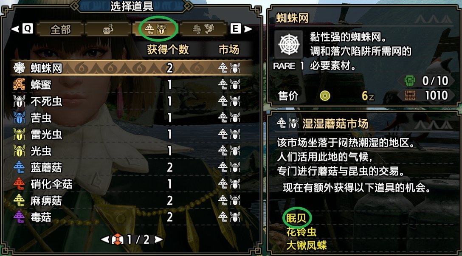Click the yellow coin icon next to 售价
The image size is (462, 256).
[325, 96]
